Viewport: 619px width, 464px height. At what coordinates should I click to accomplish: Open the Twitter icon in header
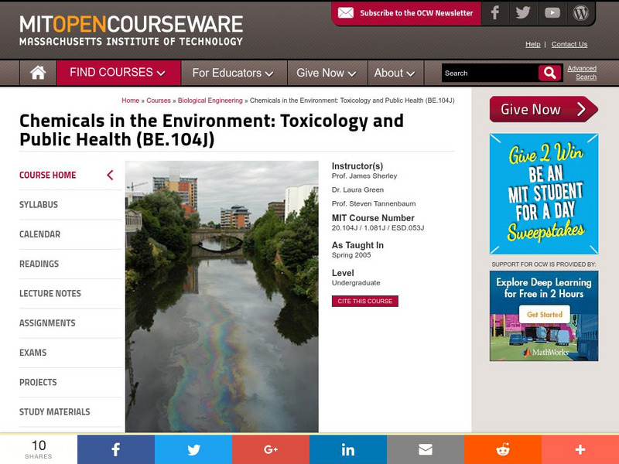pyautogui.click(x=523, y=13)
